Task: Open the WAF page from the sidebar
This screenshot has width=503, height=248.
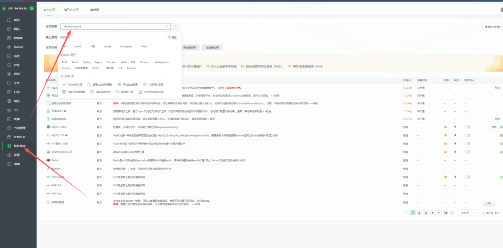Action: pyautogui.click(x=17, y=74)
